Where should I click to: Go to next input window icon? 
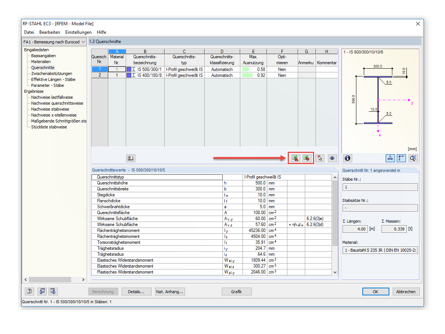tap(53, 291)
